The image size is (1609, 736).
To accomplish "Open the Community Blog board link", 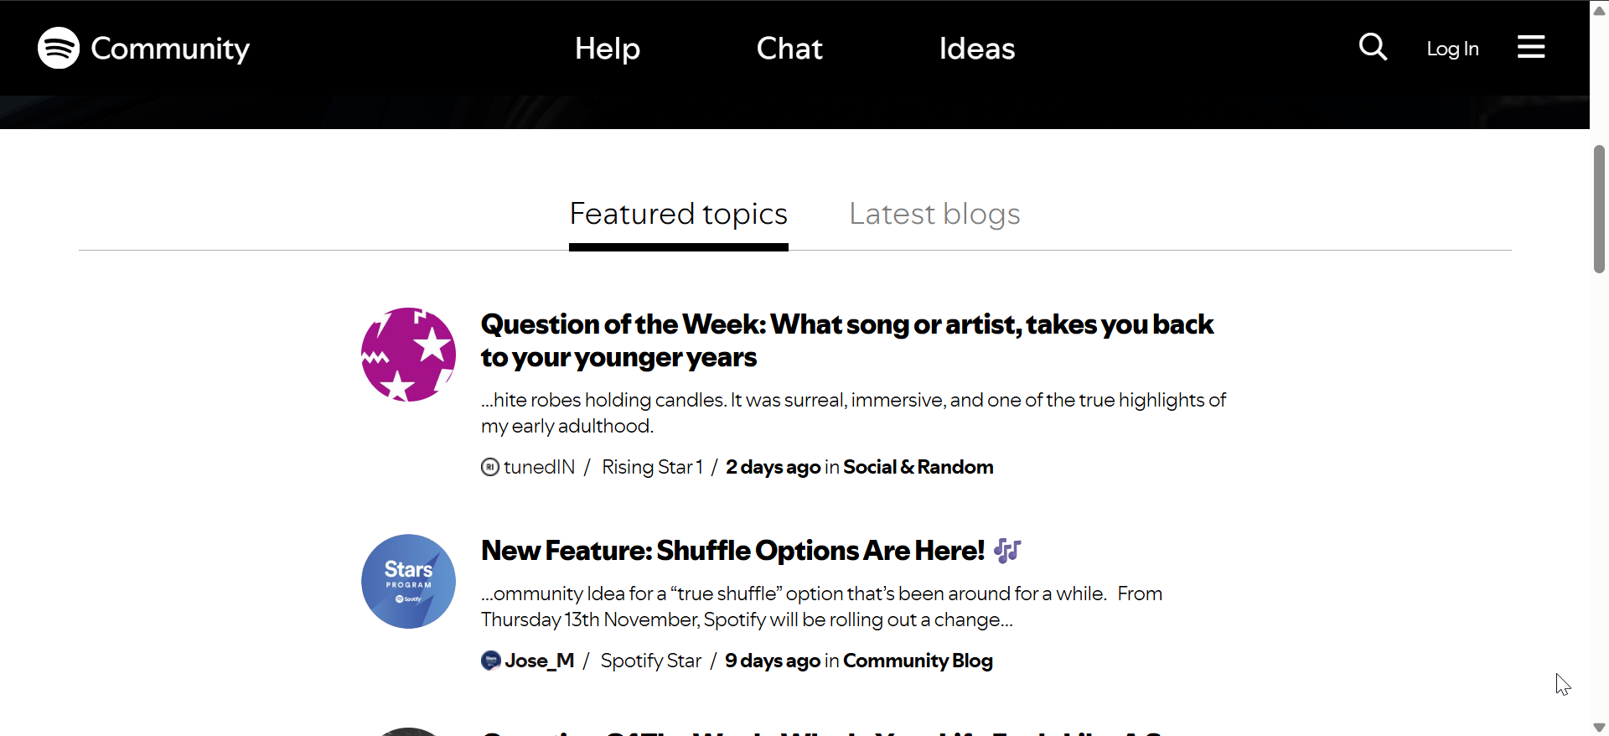I will (918, 661).
